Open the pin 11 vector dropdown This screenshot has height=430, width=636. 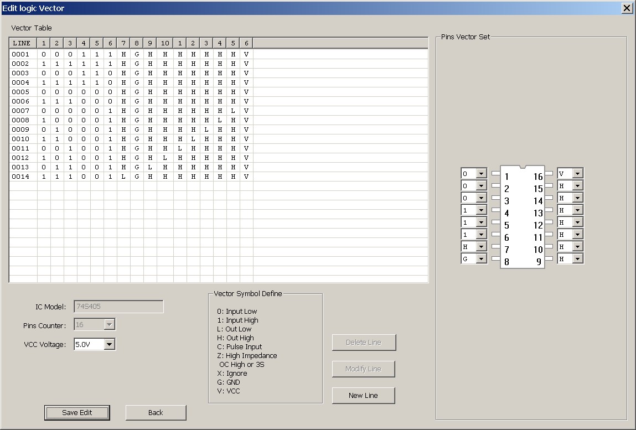[577, 235]
